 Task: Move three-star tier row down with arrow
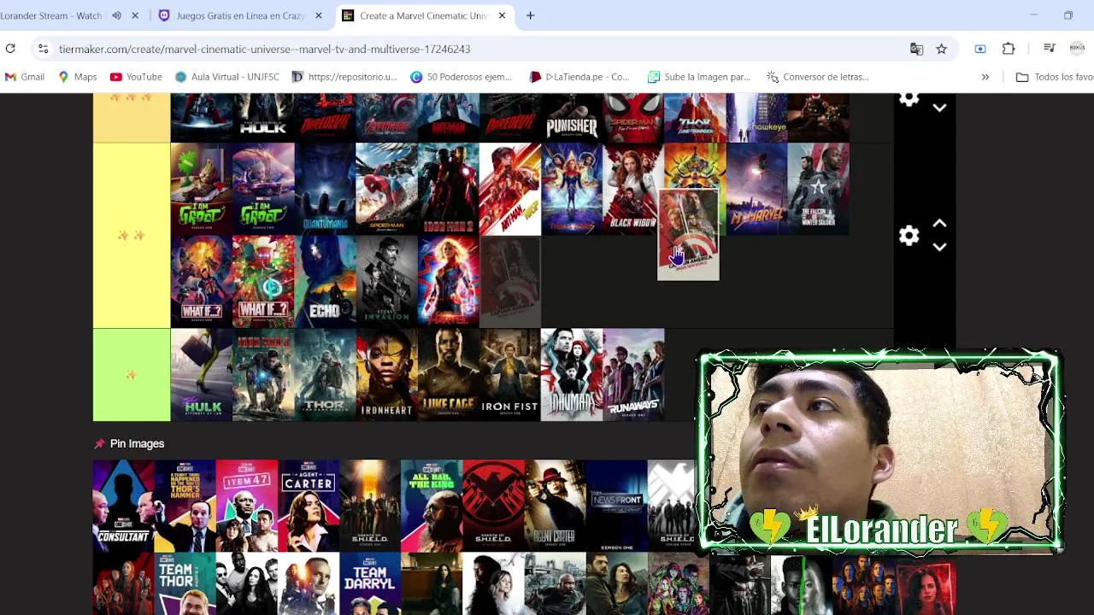pyautogui.click(x=939, y=108)
